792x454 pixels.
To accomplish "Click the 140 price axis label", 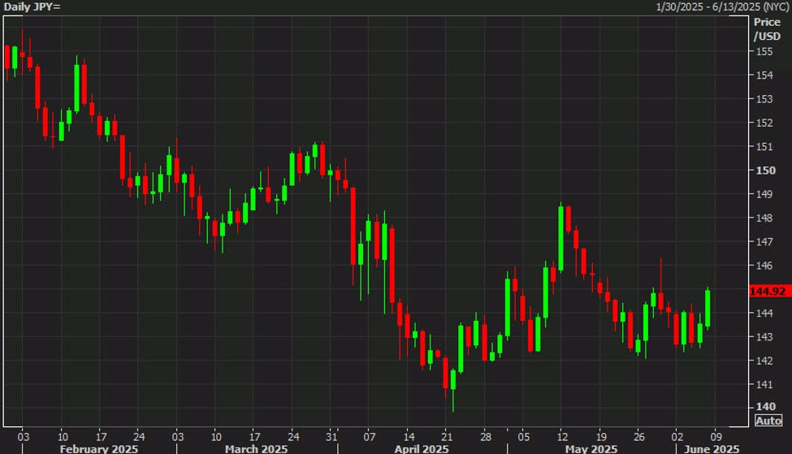I will coord(764,407).
